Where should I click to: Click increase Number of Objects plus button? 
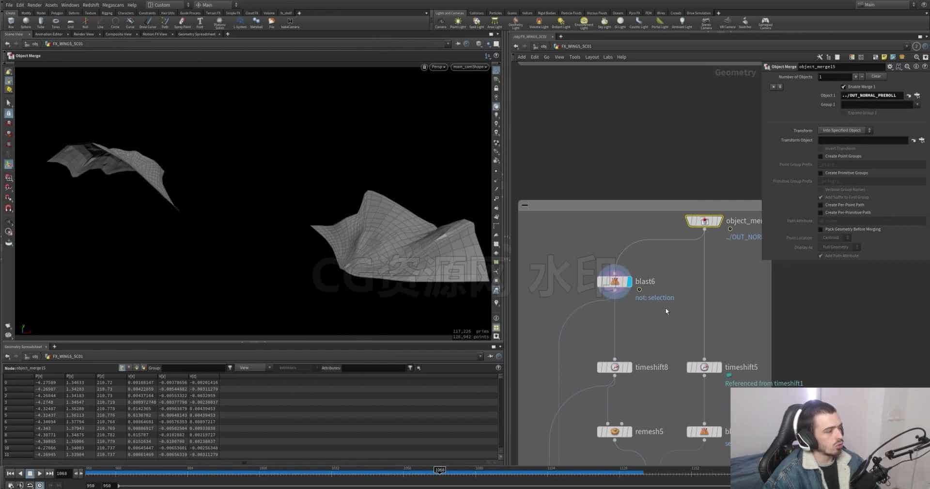tap(855, 77)
